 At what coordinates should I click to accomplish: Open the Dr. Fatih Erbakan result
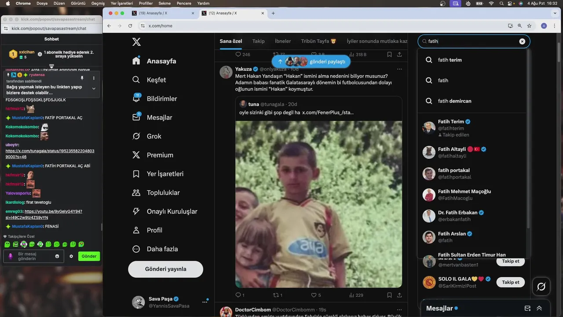(x=472, y=216)
